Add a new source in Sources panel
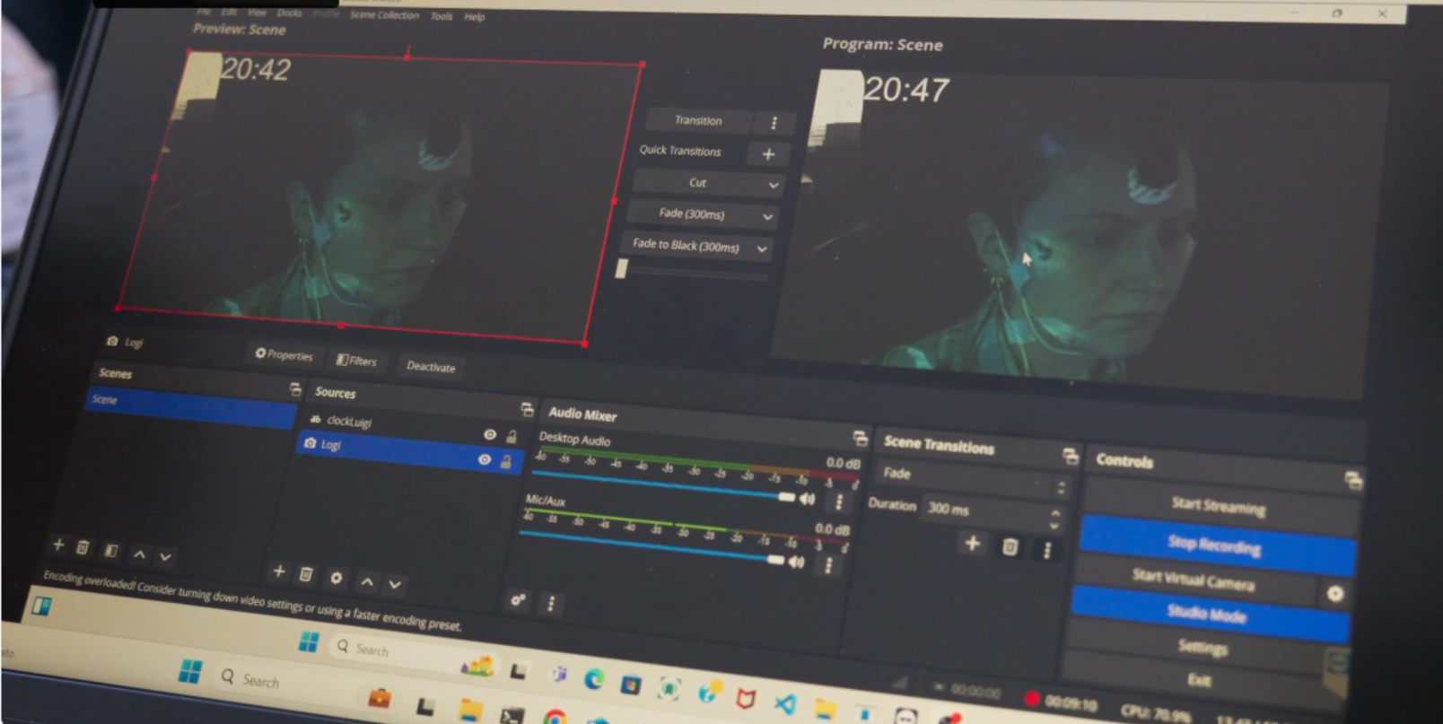Screen dimensions: 1443x724 click(279, 571)
